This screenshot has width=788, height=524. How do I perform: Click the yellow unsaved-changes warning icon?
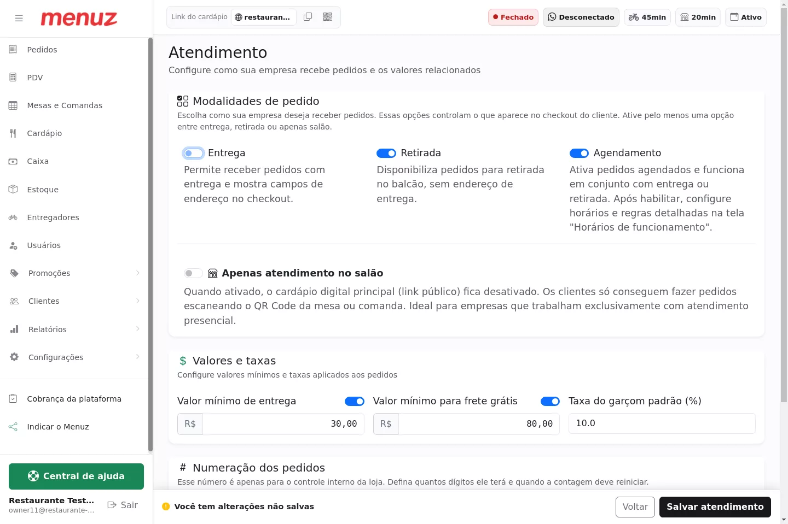[166, 507]
